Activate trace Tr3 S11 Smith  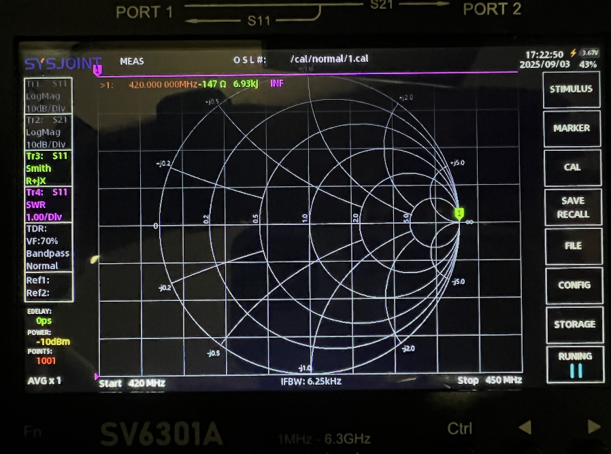(48, 168)
